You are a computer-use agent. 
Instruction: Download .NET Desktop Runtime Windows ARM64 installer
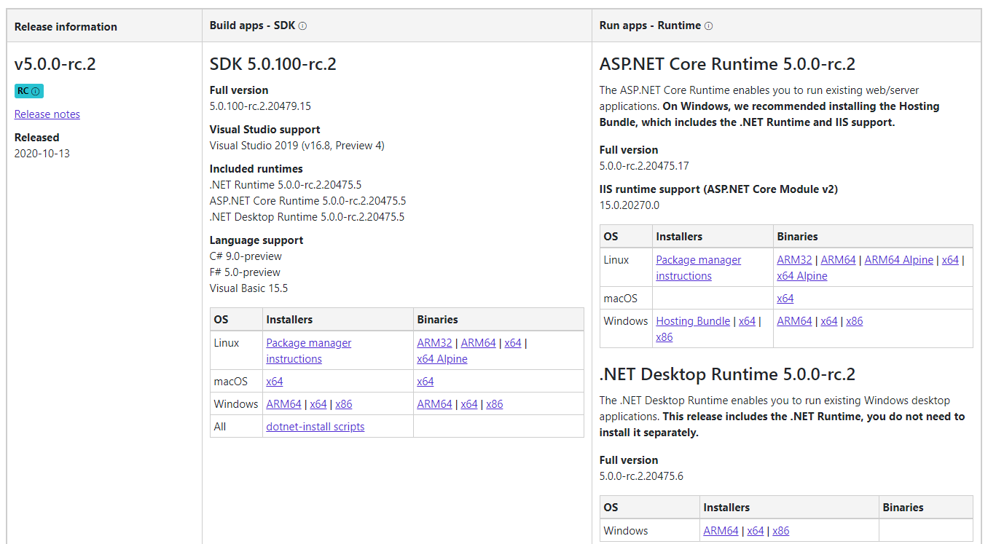pos(721,530)
